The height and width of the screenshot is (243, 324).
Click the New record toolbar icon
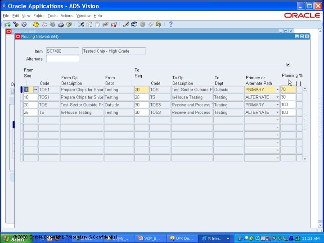click(8, 24)
